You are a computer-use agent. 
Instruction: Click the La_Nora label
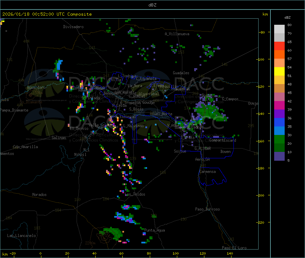(135, 86)
